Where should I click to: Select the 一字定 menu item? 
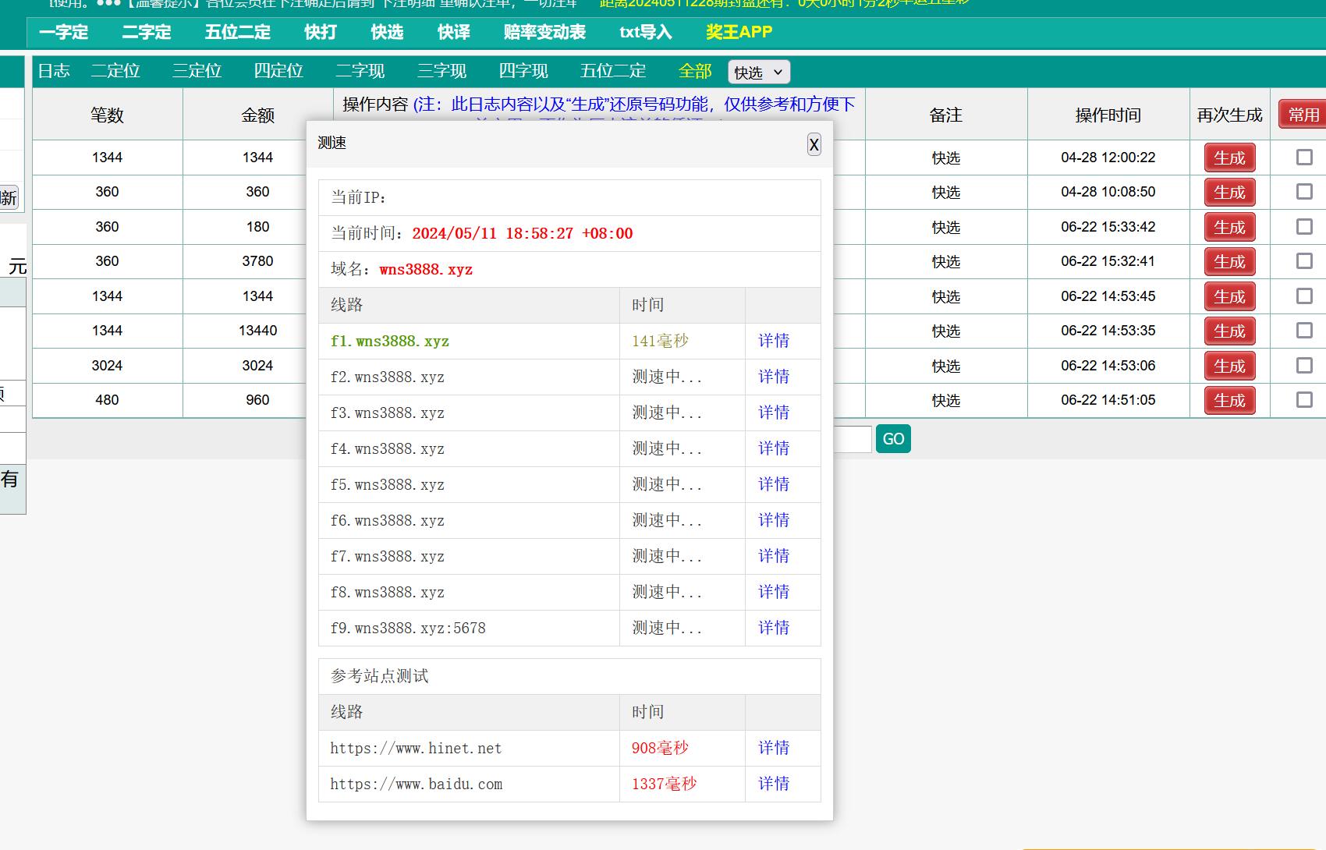(x=64, y=33)
